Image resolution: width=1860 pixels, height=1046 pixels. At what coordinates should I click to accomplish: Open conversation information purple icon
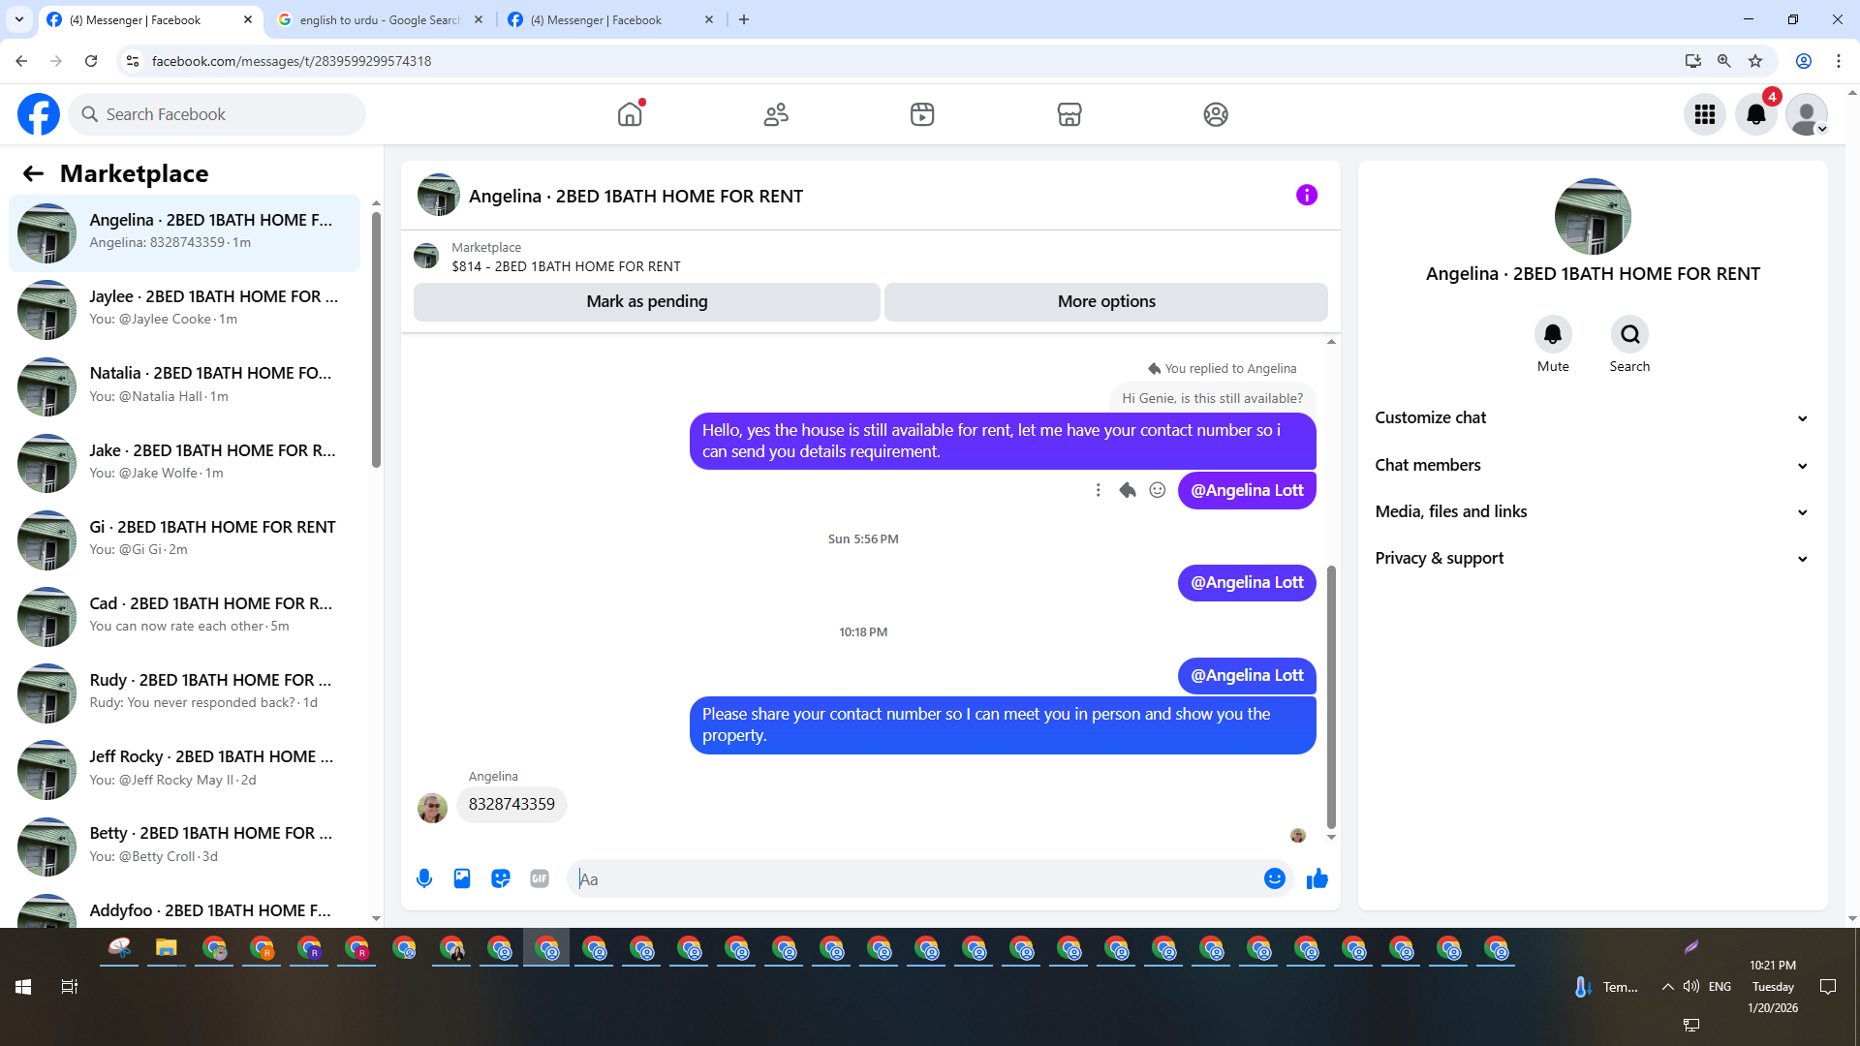coord(1307,196)
